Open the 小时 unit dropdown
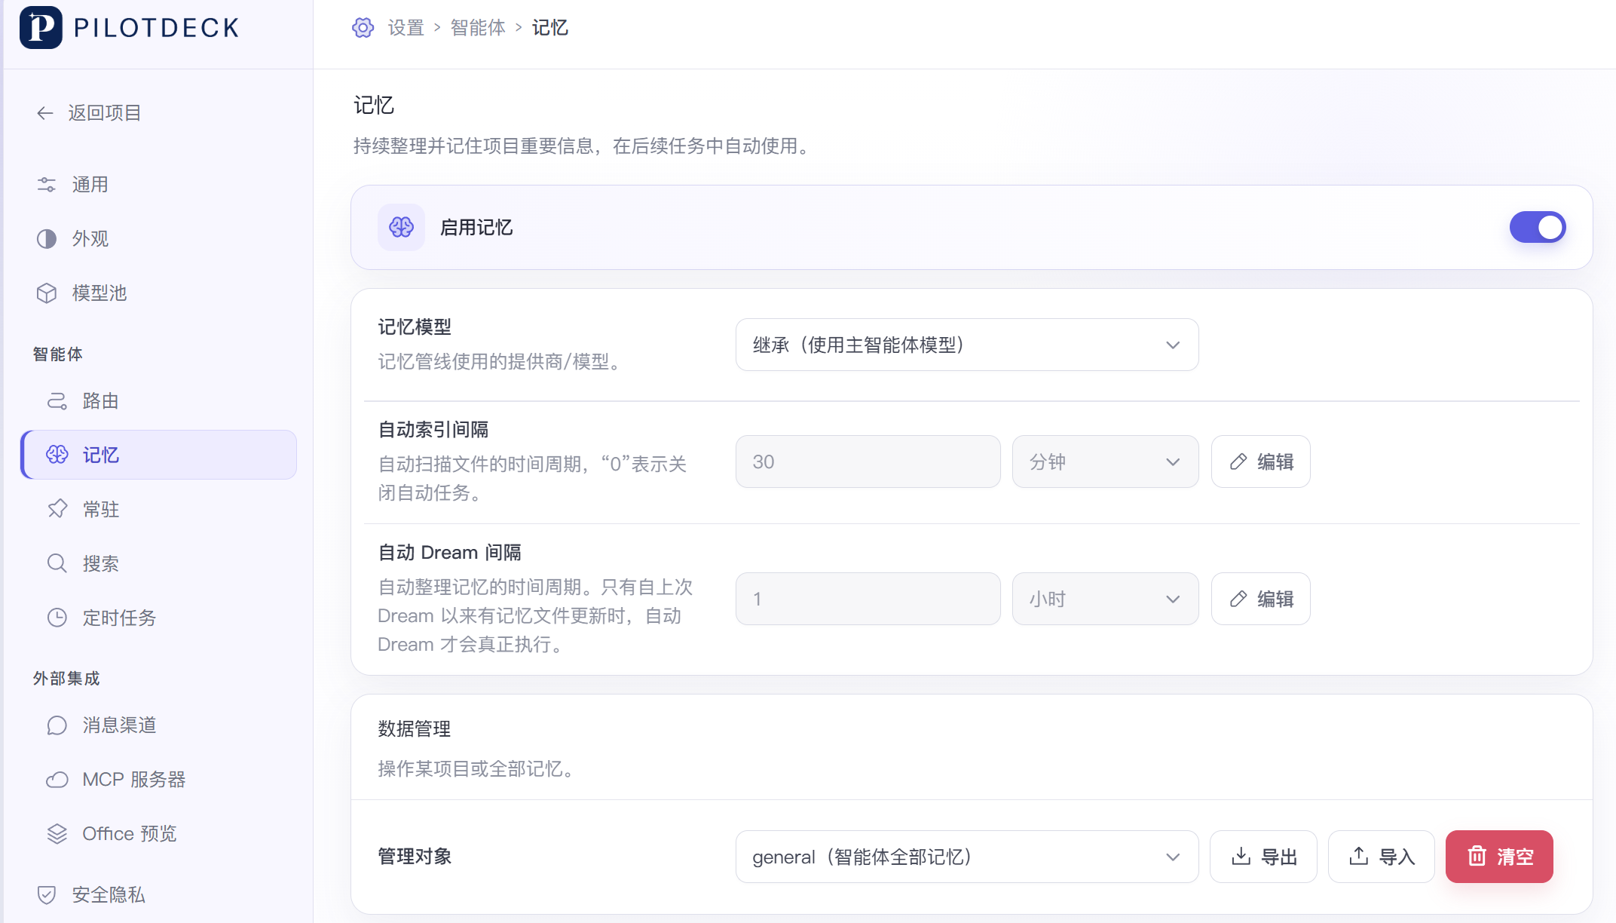1616x923 pixels. [x=1105, y=599]
